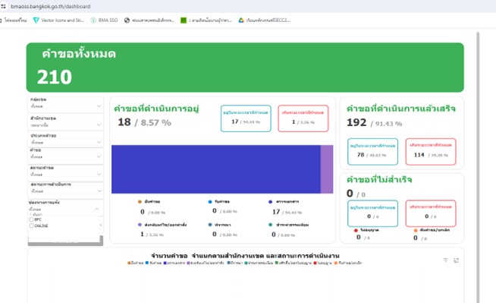Click the site information icon in address bar
Image resolution: width=496 pixels, height=303 pixels.
coord(4,6)
